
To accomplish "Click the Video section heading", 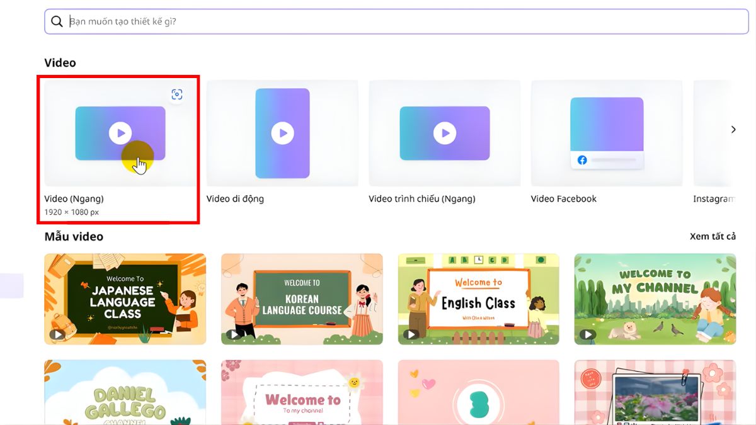I will pos(60,62).
